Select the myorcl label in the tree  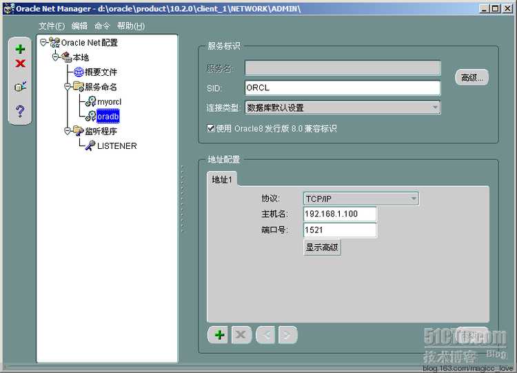109,101
